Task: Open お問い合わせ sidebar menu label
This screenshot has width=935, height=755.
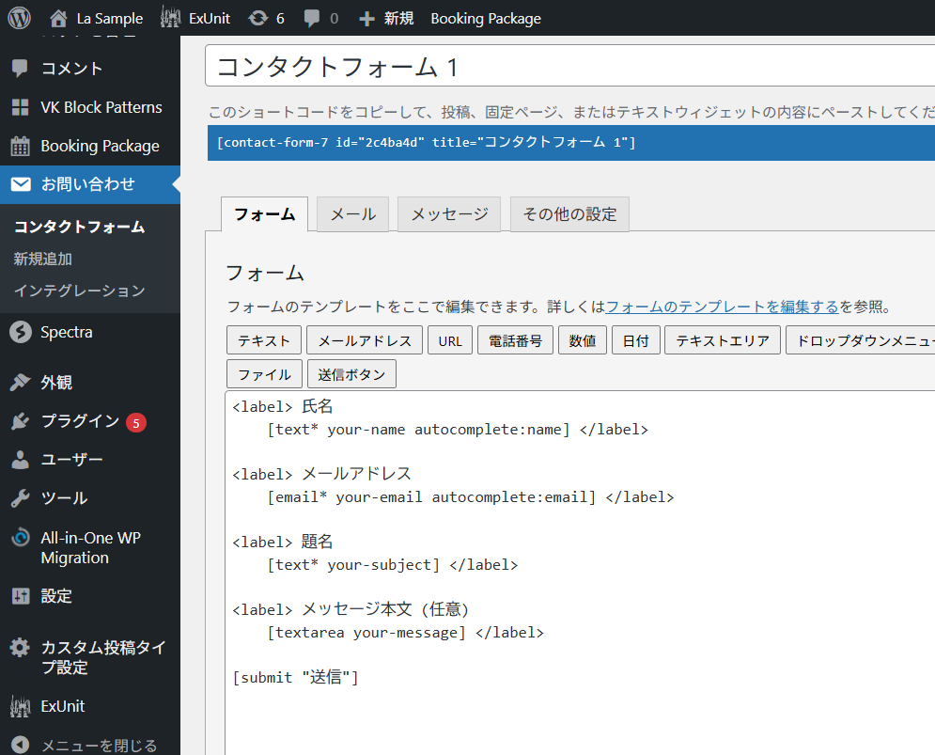Action: pyautogui.click(x=87, y=184)
